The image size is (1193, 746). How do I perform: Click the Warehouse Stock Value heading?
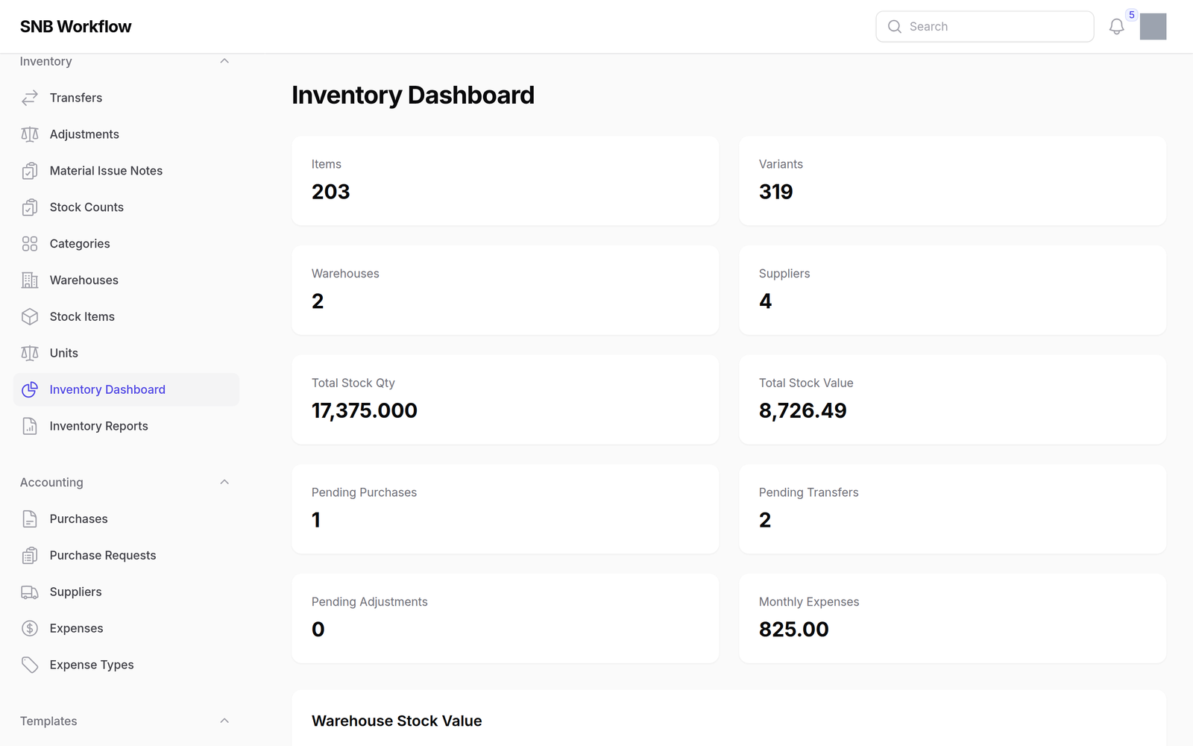(x=397, y=721)
